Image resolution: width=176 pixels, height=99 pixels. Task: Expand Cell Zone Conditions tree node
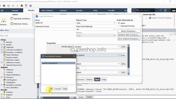[2, 50]
